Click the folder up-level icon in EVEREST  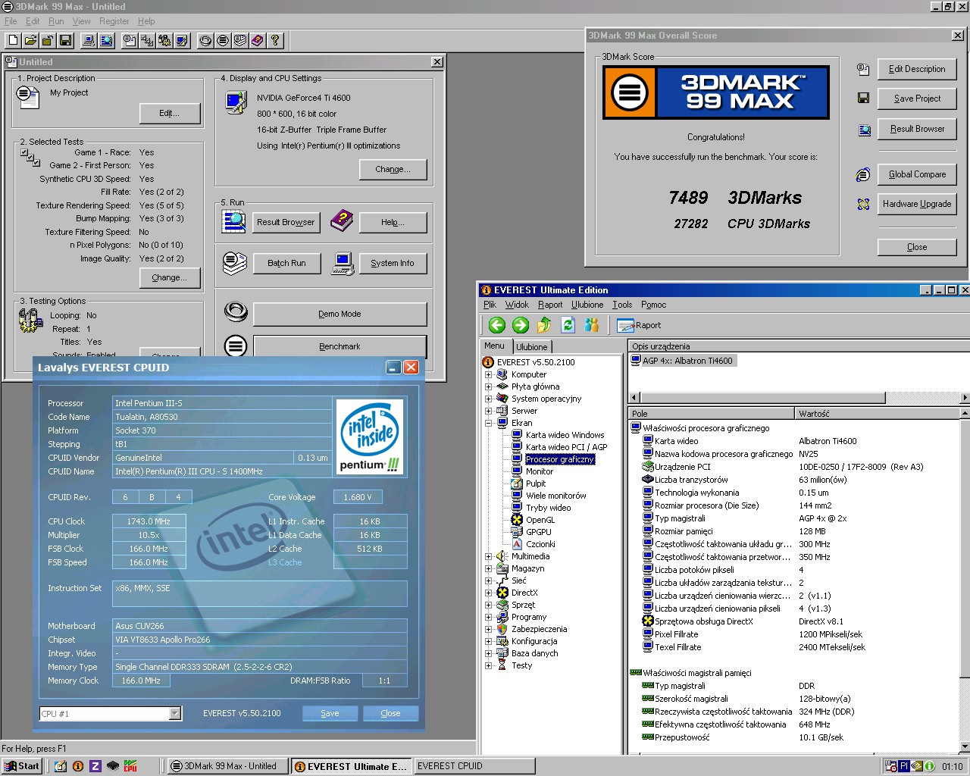tap(544, 325)
